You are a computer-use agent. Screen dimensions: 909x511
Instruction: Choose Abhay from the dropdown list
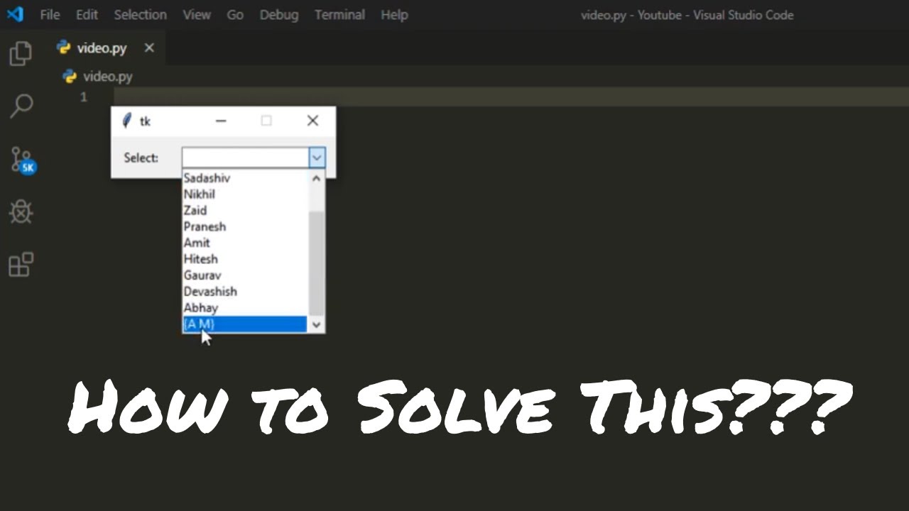(x=244, y=308)
